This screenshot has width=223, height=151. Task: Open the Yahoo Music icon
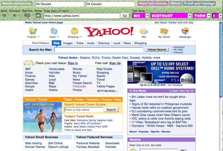pos(54,31)
